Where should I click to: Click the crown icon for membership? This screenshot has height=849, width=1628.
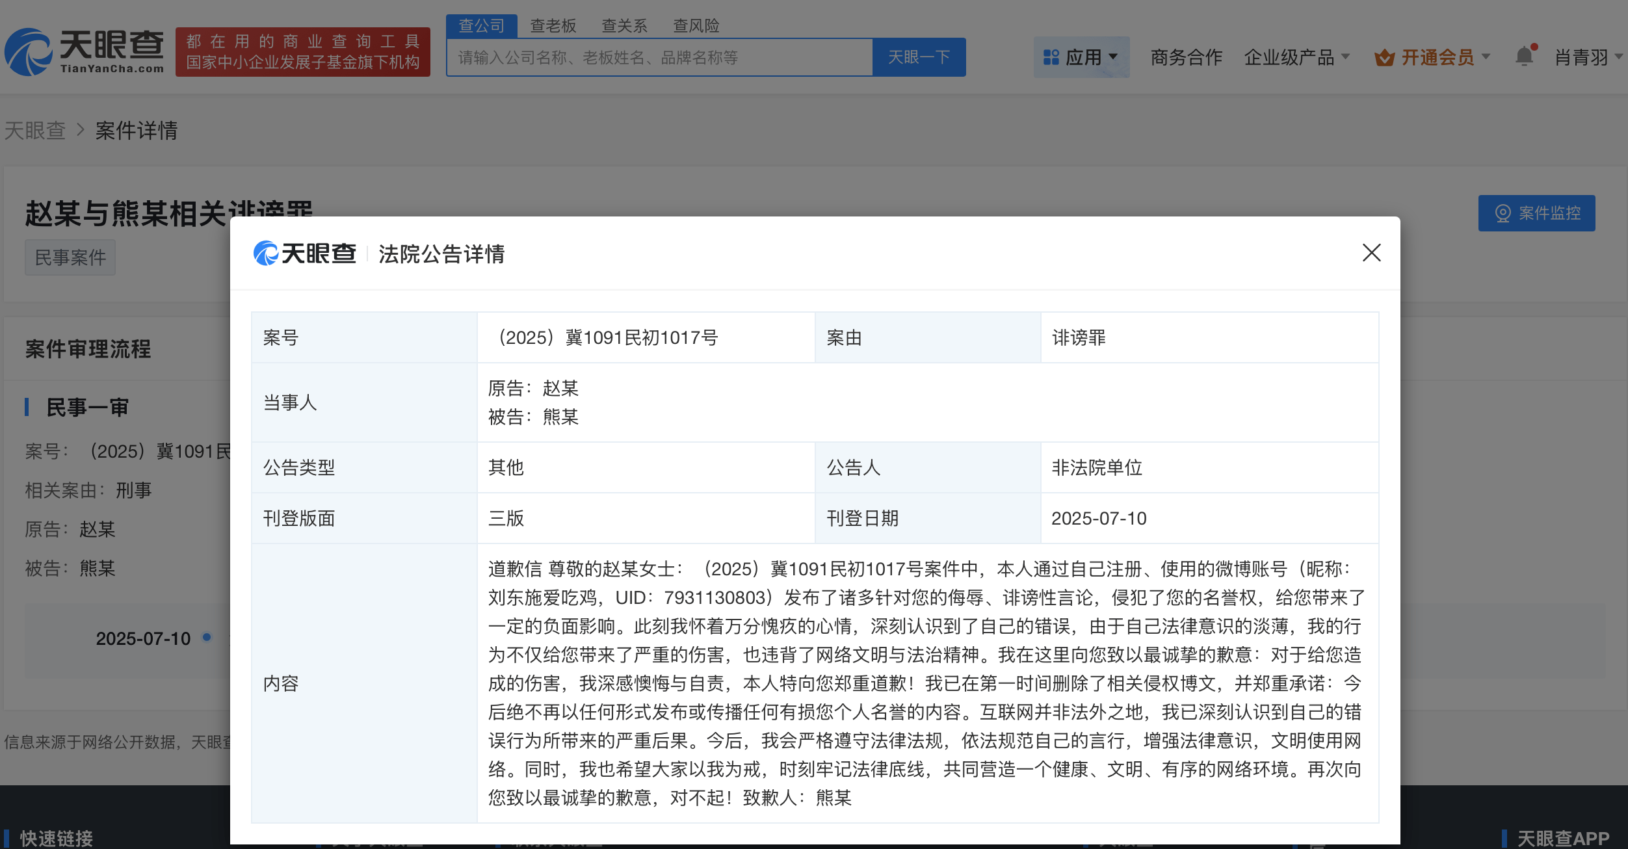[1384, 58]
